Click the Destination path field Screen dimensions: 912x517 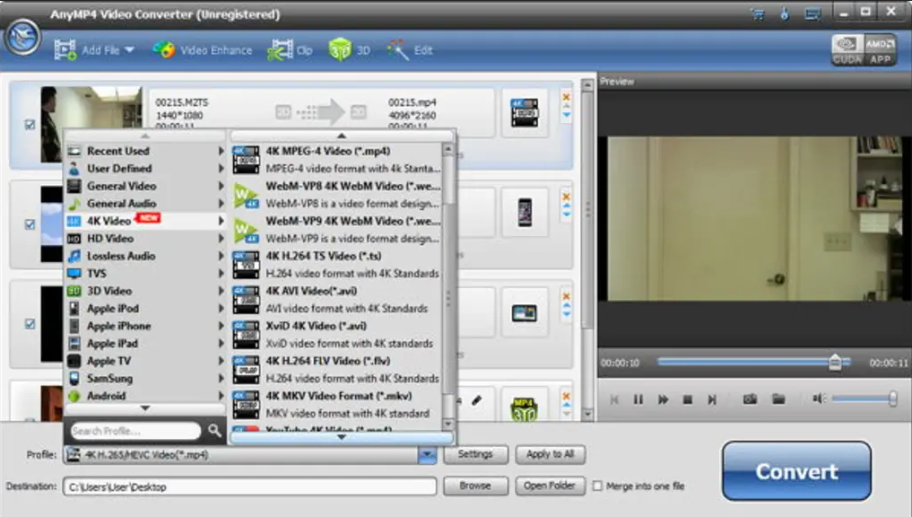coord(249,486)
